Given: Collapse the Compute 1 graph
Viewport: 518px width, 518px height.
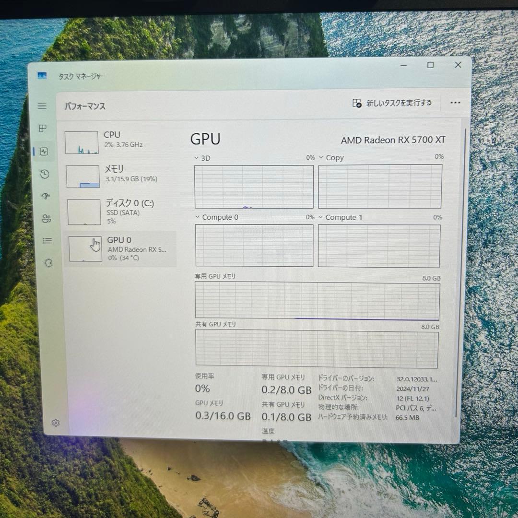Looking at the screenshot, I should coord(321,217).
